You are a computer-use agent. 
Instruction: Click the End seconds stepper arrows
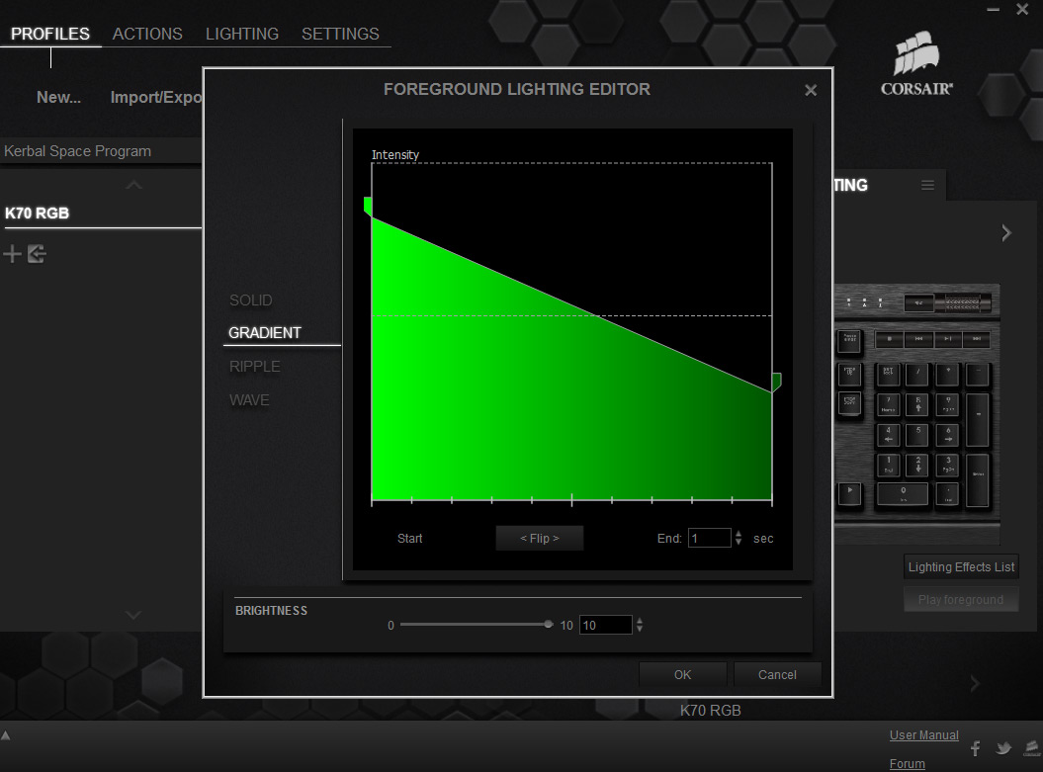[739, 539]
